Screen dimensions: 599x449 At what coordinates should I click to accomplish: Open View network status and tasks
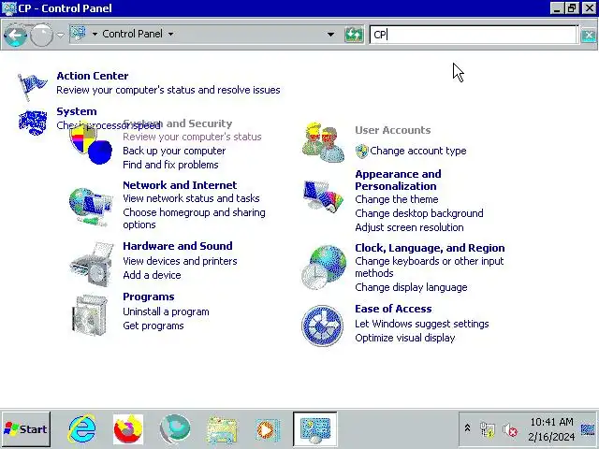coord(191,198)
